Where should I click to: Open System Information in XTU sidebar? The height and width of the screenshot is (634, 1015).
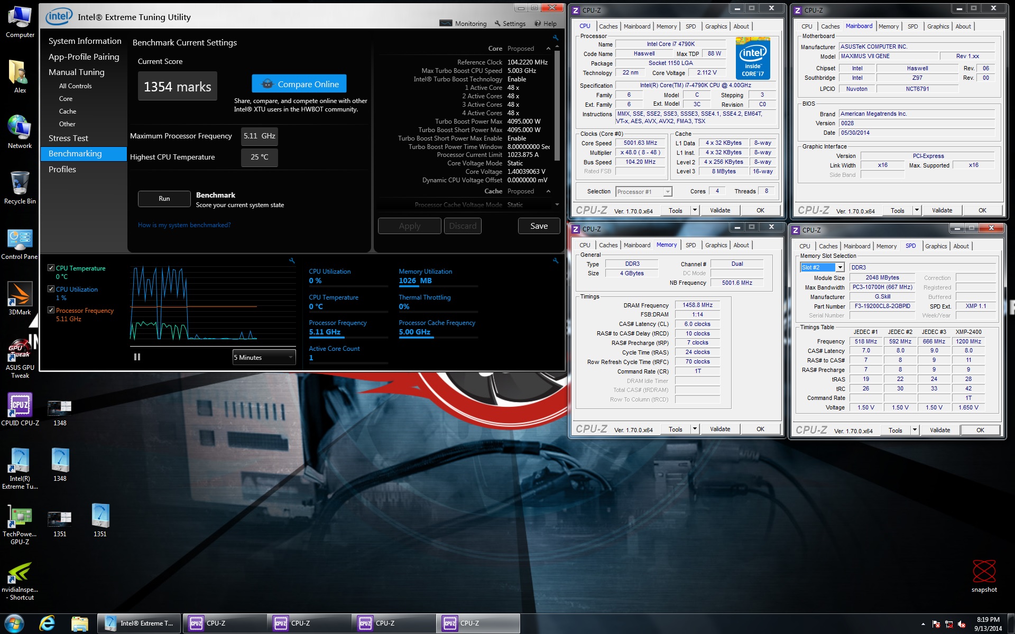85,41
